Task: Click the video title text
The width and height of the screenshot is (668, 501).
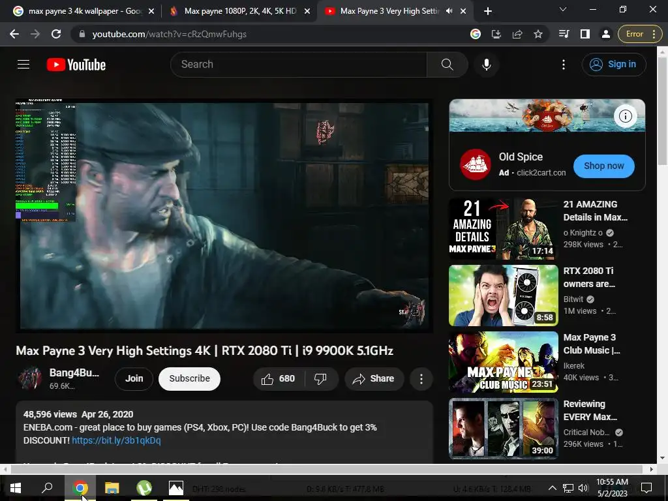Action: click(x=204, y=350)
